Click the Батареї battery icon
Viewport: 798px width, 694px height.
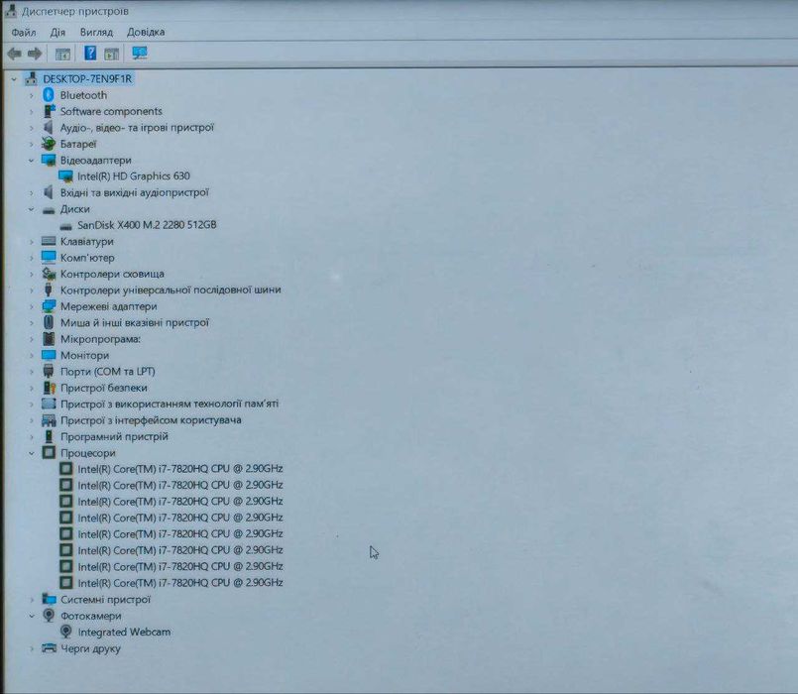pos(49,144)
